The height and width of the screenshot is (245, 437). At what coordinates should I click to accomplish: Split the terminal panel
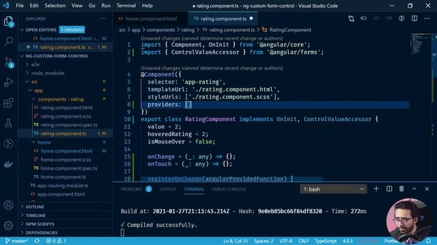[x=389, y=189]
